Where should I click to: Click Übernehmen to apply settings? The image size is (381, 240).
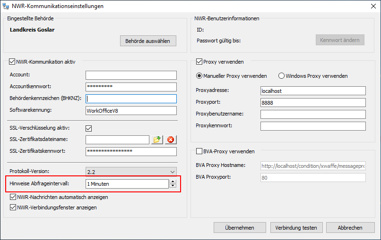click(x=240, y=228)
